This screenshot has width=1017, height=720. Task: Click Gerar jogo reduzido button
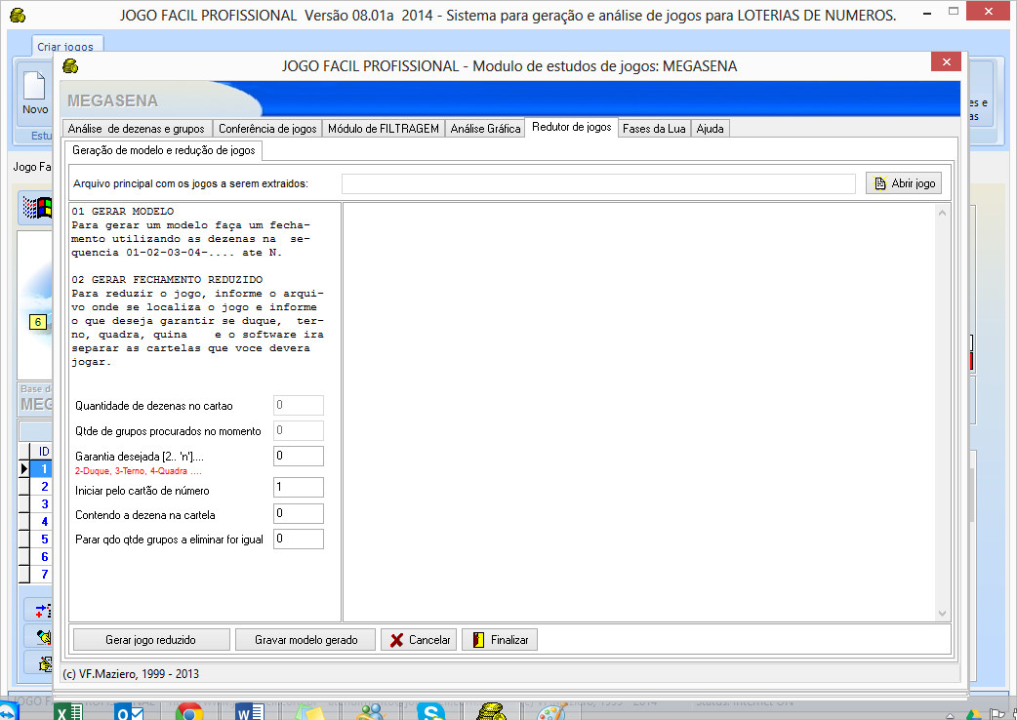(x=150, y=640)
